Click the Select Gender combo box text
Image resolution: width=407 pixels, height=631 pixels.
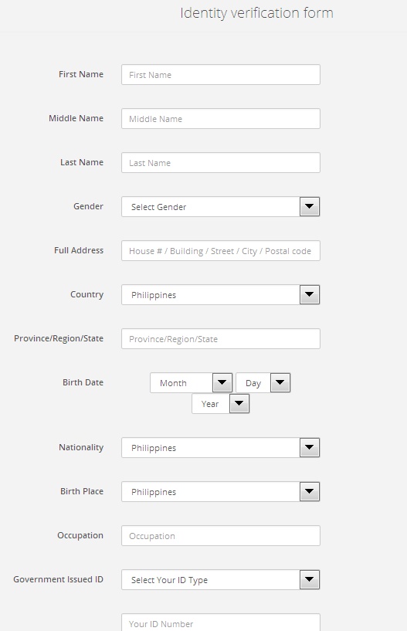tap(158, 207)
